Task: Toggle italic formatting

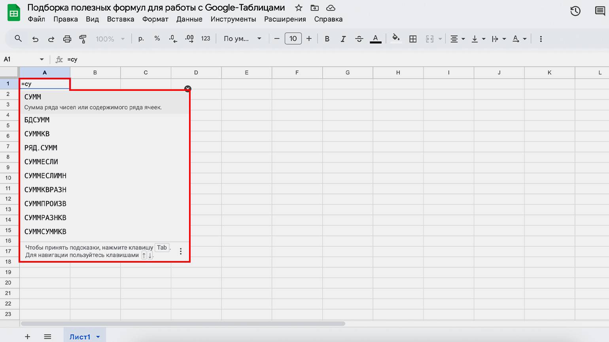Action: [x=343, y=39]
